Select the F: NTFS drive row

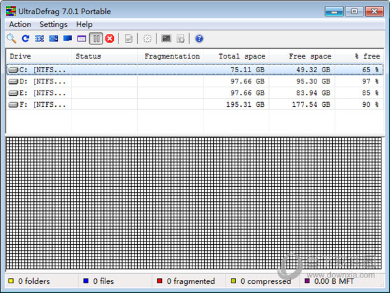pyautogui.click(x=195, y=104)
